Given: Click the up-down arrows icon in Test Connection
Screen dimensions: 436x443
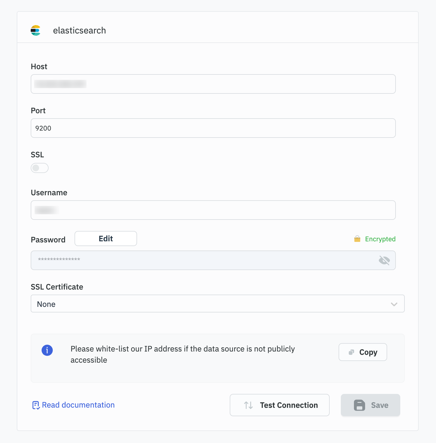Looking at the screenshot, I should click(248, 405).
